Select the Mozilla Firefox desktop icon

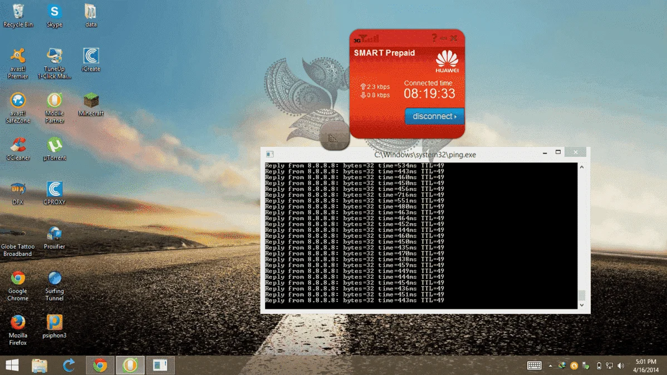[18, 330]
